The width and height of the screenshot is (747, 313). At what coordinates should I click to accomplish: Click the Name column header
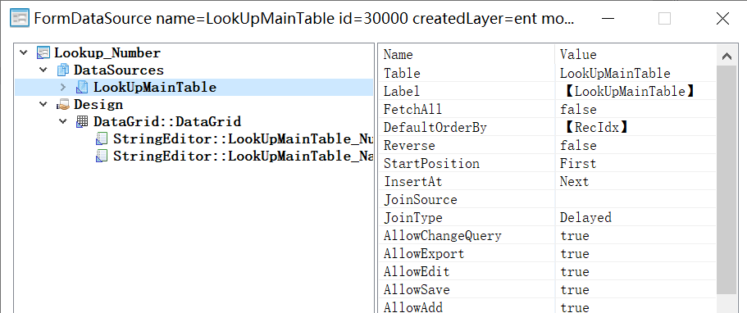pos(398,55)
